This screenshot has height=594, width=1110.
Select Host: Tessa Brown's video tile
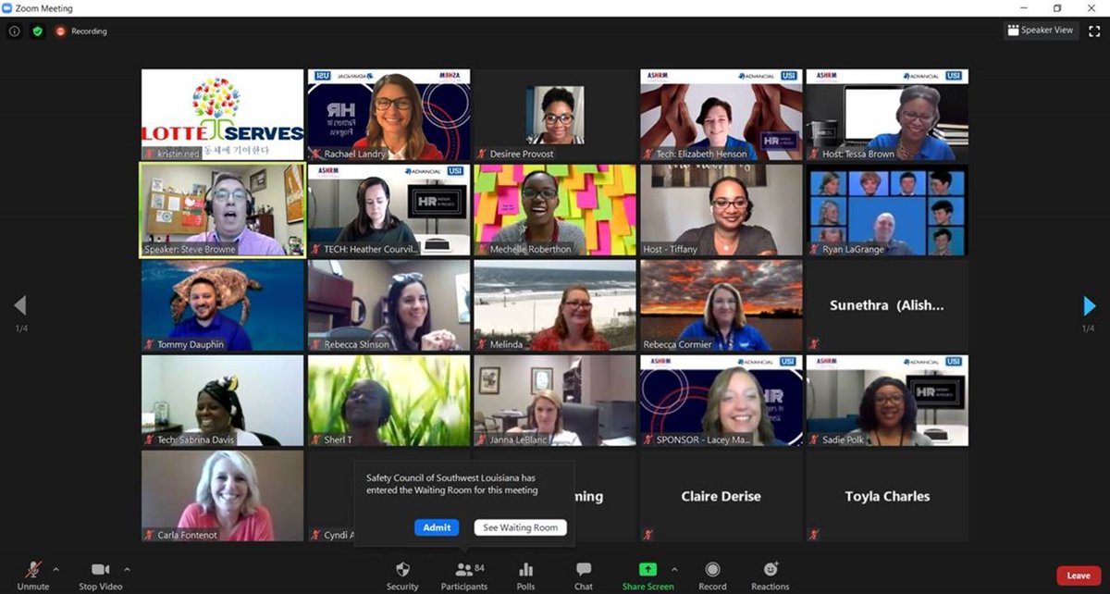pos(887,115)
